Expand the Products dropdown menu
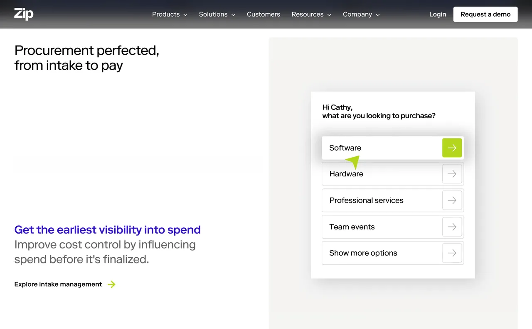Screen dimensions: 532x329 (x=169, y=14)
